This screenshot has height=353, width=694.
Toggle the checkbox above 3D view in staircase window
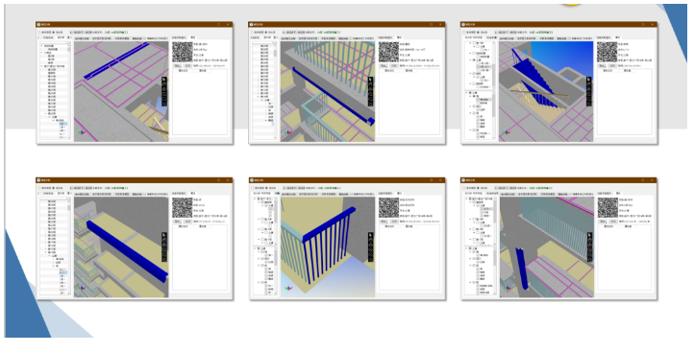coord(569,38)
